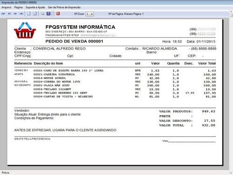This screenshot has height=175, width=233.
Task: Click Nº da Página indicator in toolbar
Action: 126,14
